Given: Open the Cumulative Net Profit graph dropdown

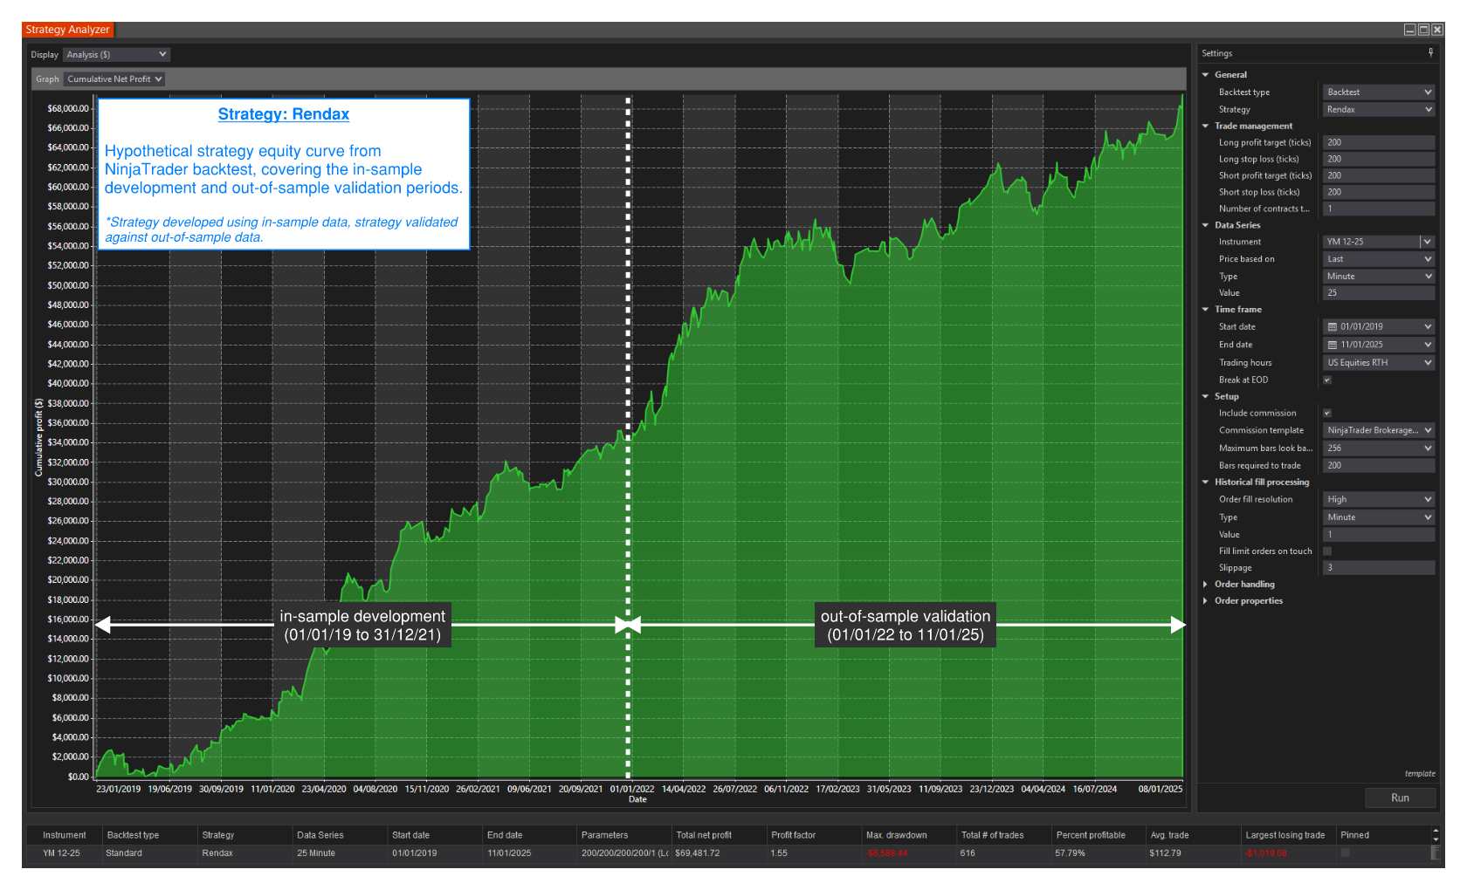Looking at the screenshot, I should (x=115, y=79).
